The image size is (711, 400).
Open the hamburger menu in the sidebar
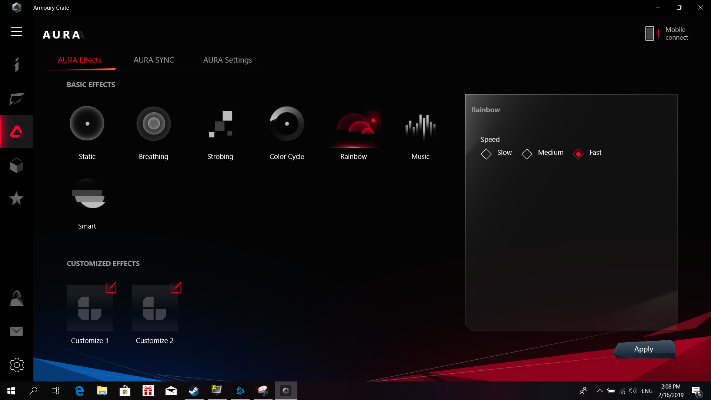pyautogui.click(x=17, y=31)
